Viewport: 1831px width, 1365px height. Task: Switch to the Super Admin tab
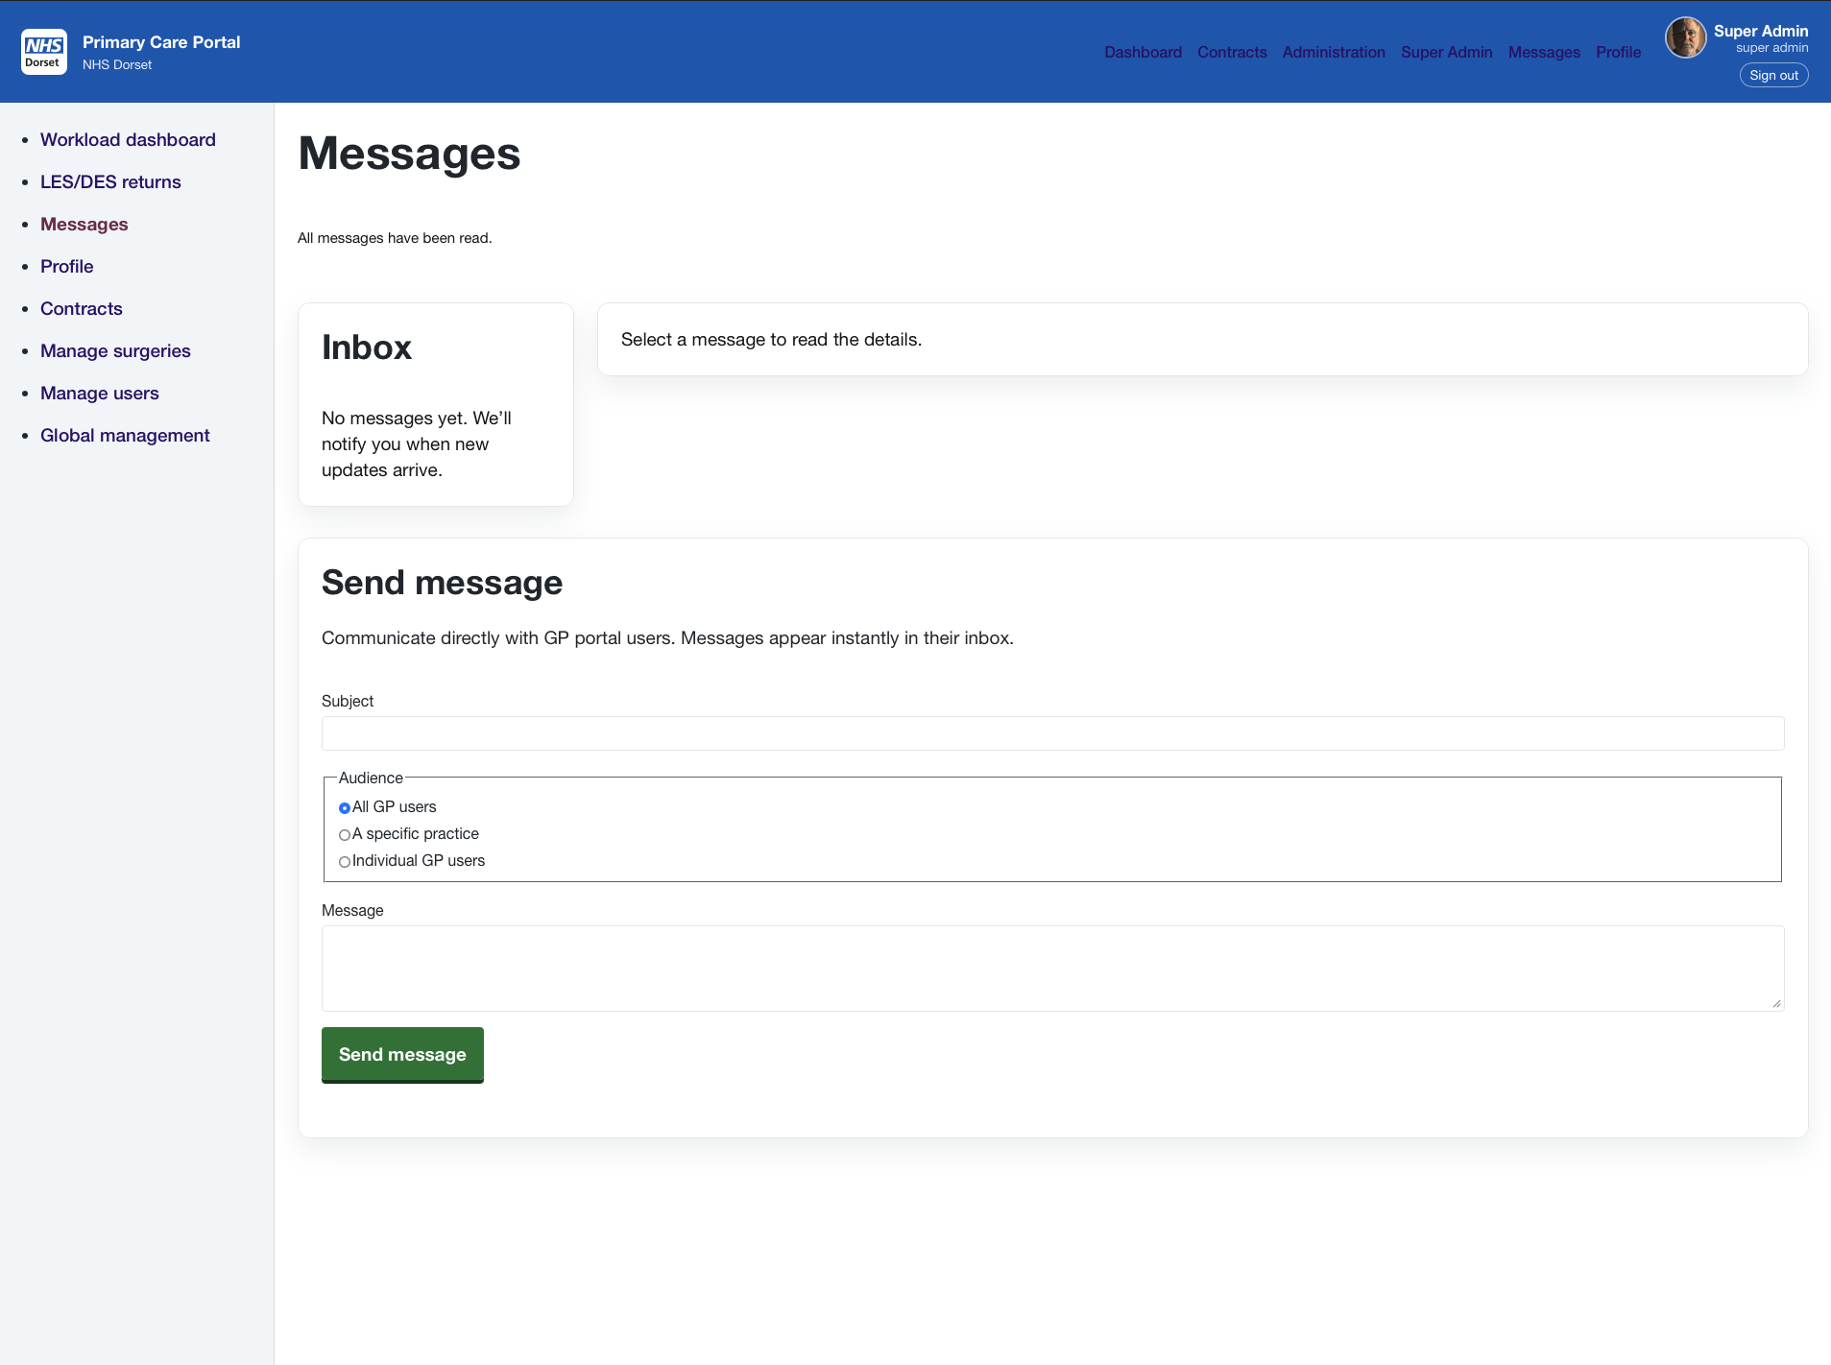(1446, 53)
